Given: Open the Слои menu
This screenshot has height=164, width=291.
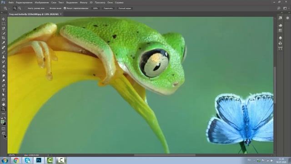Looking at the screenshot, I should click(x=54, y=3).
